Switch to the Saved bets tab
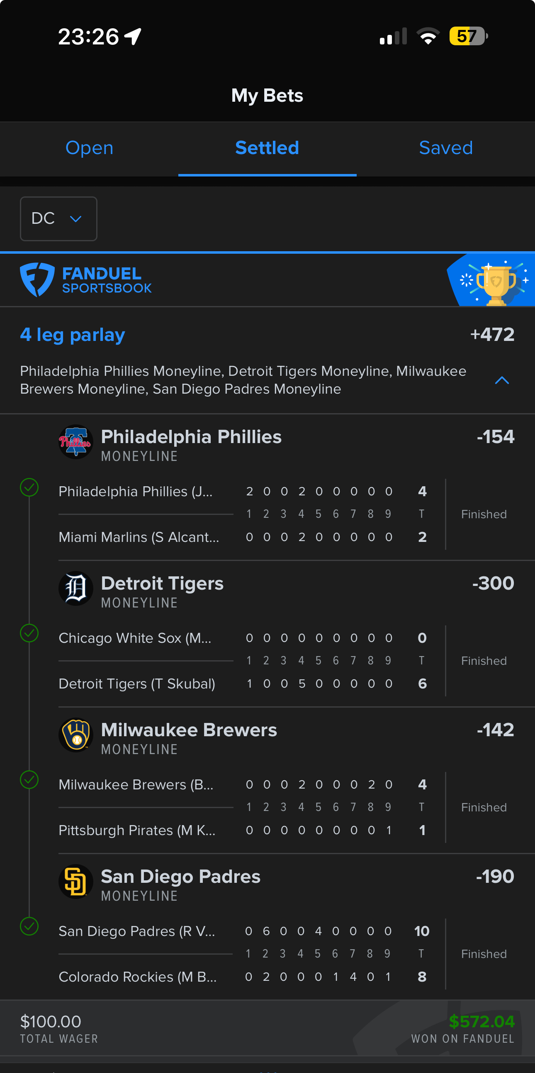Viewport: 535px width, 1073px height. pyautogui.click(x=445, y=148)
